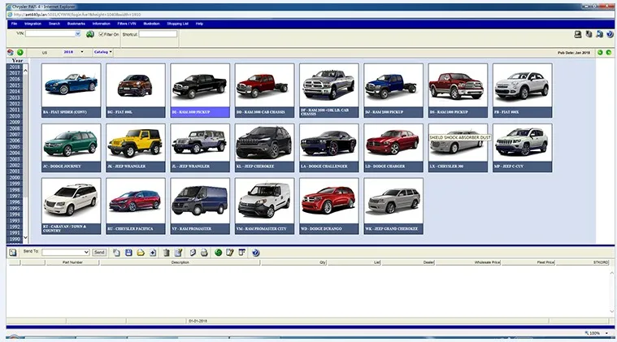Select year 2010 in year list

tap(15, 116)
